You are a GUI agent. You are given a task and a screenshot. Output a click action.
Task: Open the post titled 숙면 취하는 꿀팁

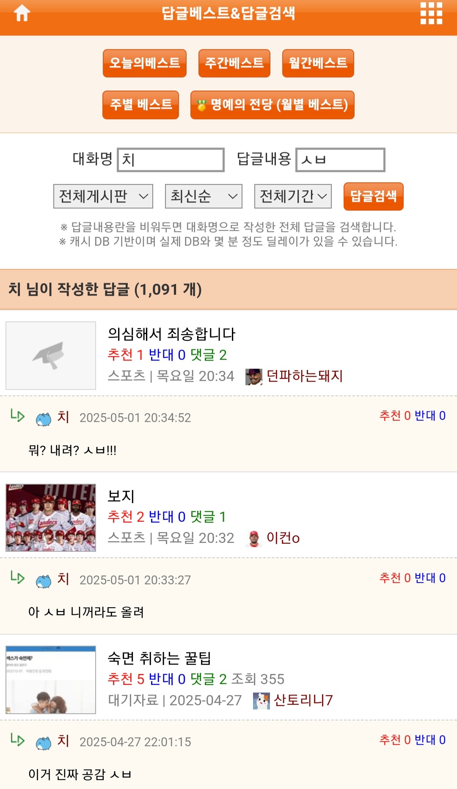[x=159, y=658]
